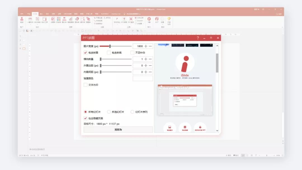Decrease 图片宽度 with the minus button
The width and height of the screenshot is (302, 170).
coord(150,46)
